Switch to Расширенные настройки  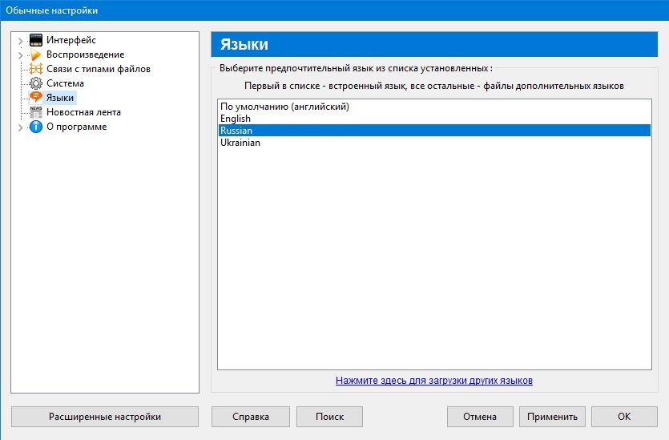pos(105,417)
